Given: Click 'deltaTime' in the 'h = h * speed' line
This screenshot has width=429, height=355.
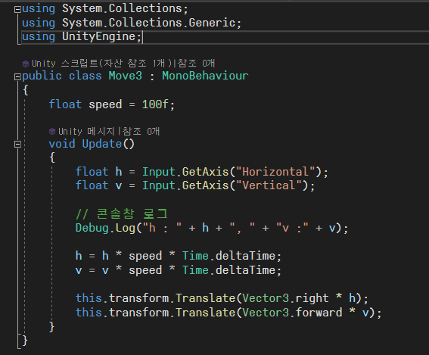Looking at the screenshot, I should [x=245, y=256].
